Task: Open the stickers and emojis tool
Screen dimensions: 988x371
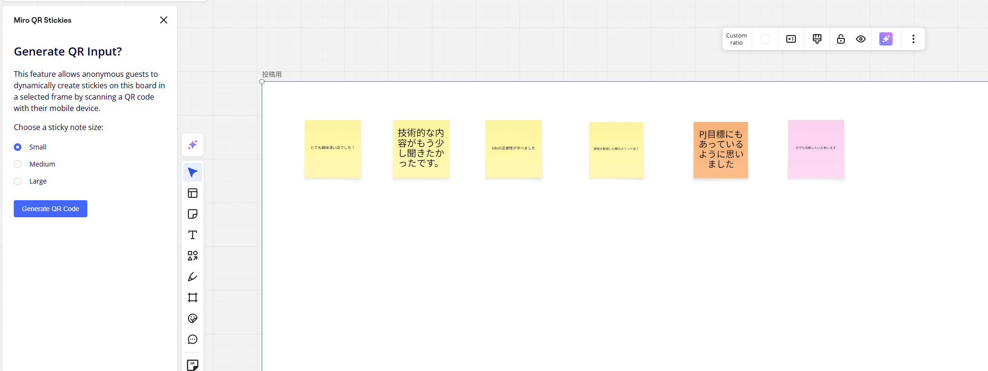Action: pos(193,318)
